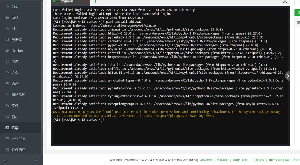Open the 首页 home icon in sidebar
This screenshot has height=165, width=300.
coord(7,6)
